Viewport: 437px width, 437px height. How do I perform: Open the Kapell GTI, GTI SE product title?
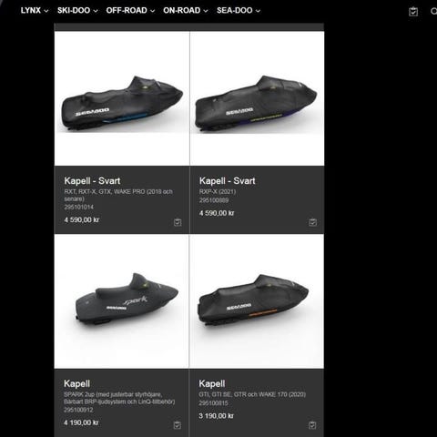point(212,383)
